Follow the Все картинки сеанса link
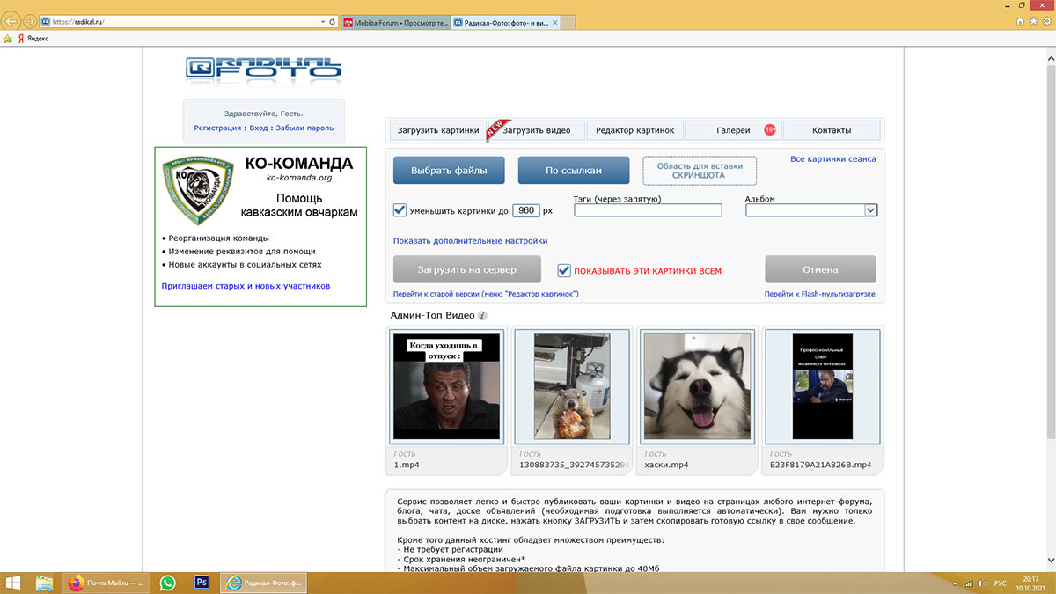Screen dimensions: 1056x594 (x=832, y=159)
